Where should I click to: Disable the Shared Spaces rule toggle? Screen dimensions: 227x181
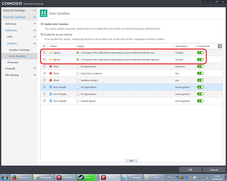[x=200, y=101]
